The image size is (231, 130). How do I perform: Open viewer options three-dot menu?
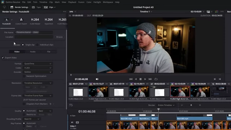pos(222,12)
